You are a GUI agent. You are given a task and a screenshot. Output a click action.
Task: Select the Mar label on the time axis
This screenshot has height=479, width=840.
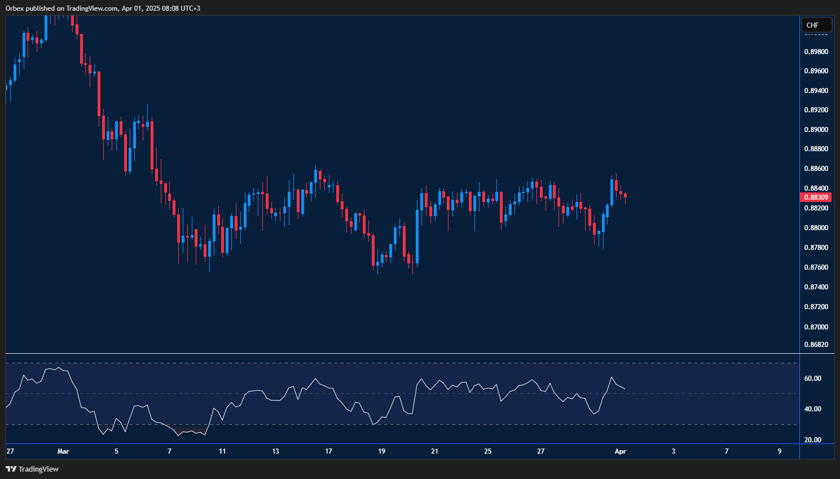pos(63,451)
